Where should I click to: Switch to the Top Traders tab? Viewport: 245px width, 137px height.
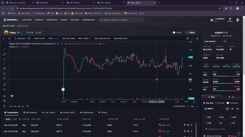[x=49, y=113]
